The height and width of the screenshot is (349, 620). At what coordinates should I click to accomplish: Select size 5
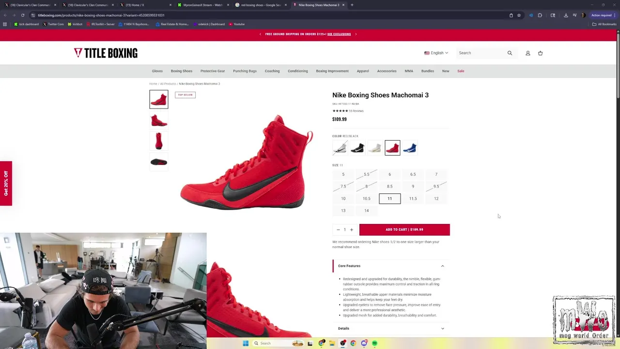[343, 174]
